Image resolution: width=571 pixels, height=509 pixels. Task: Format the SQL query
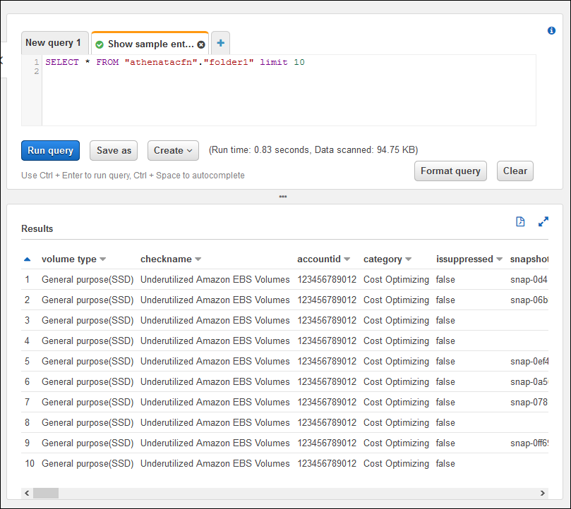click(450, 171)
